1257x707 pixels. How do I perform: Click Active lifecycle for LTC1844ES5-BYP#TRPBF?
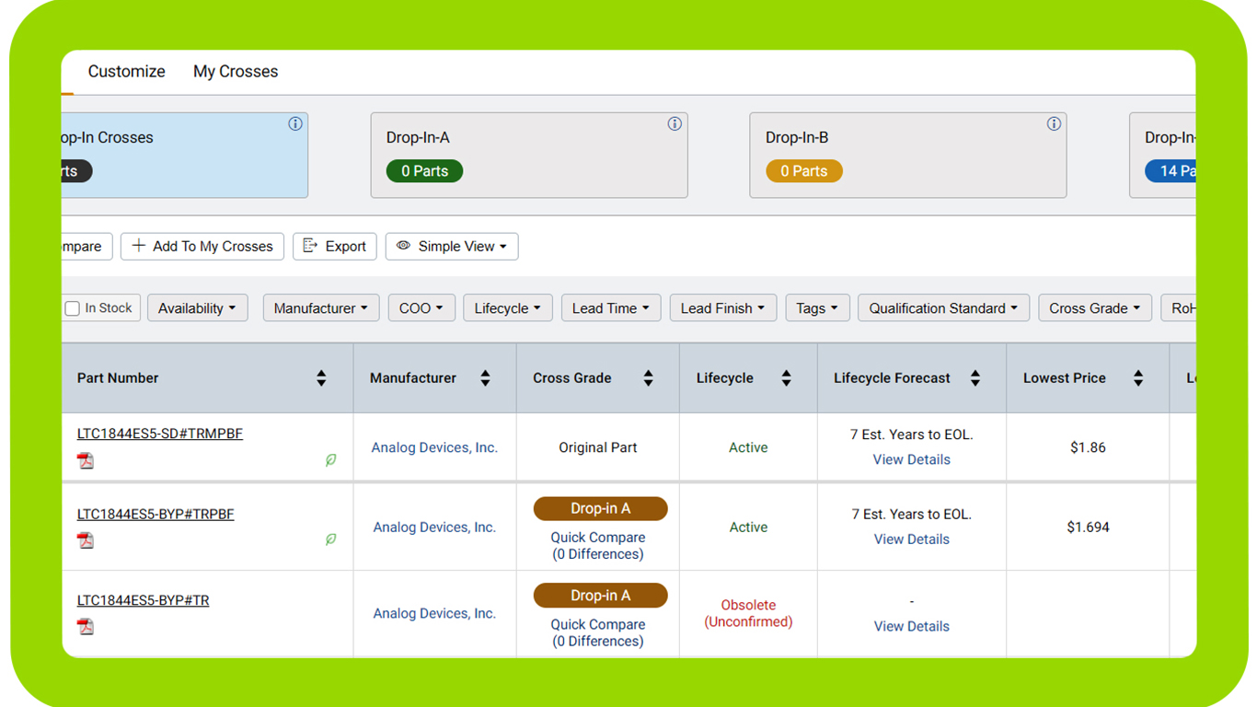tap(748, 527)
